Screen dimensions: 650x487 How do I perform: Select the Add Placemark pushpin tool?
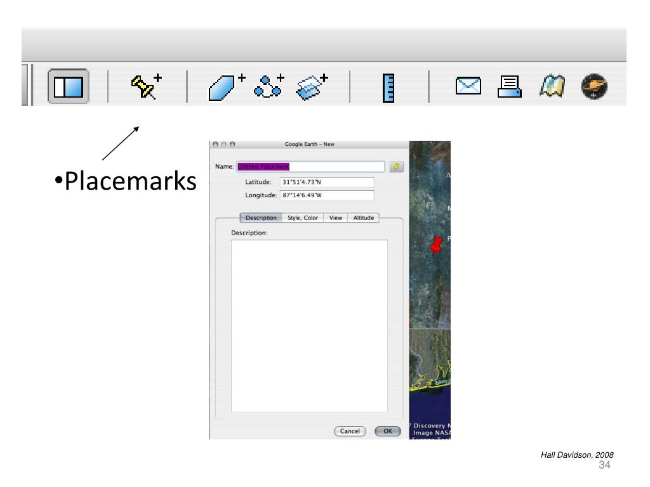coord(146,86)
